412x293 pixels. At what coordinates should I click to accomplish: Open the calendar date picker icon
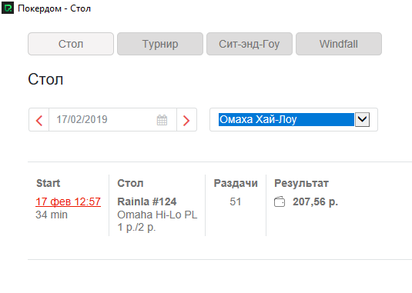point(162,120)
